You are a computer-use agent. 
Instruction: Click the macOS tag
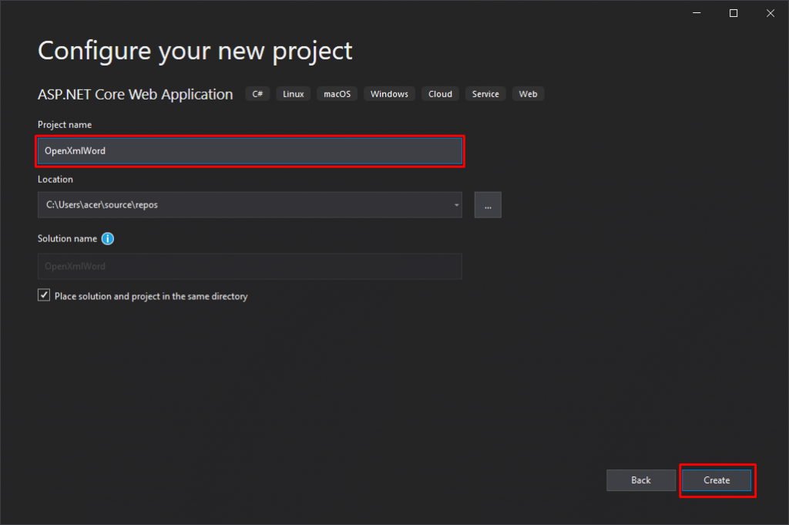[337, 94]
